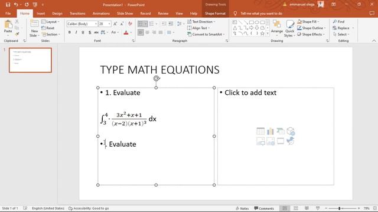Decrease font size with small A icon
378x212 pixels.
tap(122, 24)
